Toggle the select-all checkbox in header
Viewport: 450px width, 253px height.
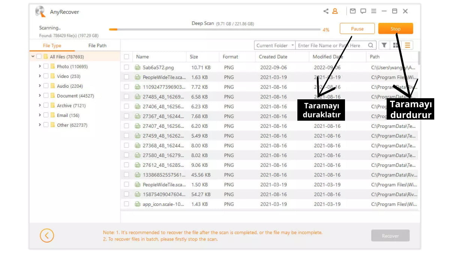[x=127, y=57]
